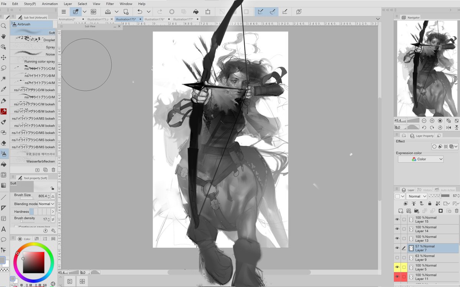Open layer palette color dropdown
Image resolution: width=460 pixels, height=287 pixels.
click(400, 196)
